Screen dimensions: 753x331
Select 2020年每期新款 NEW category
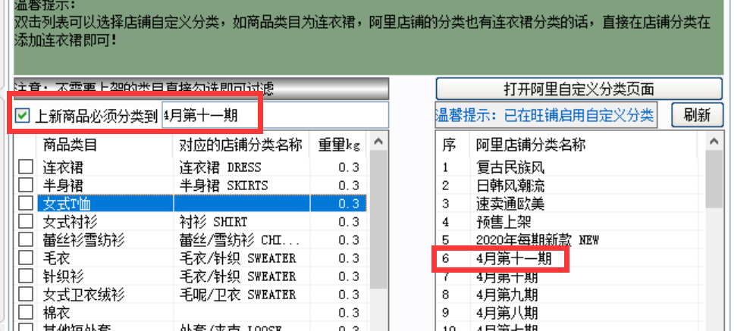click(x=537, y=240)
